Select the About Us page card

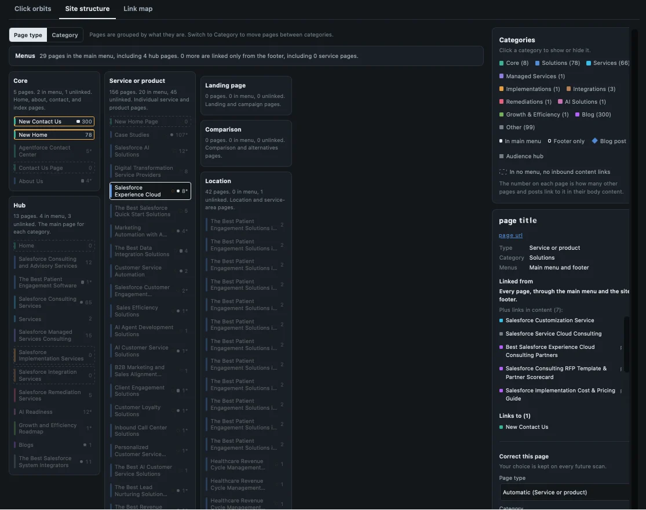pos(54,181)
